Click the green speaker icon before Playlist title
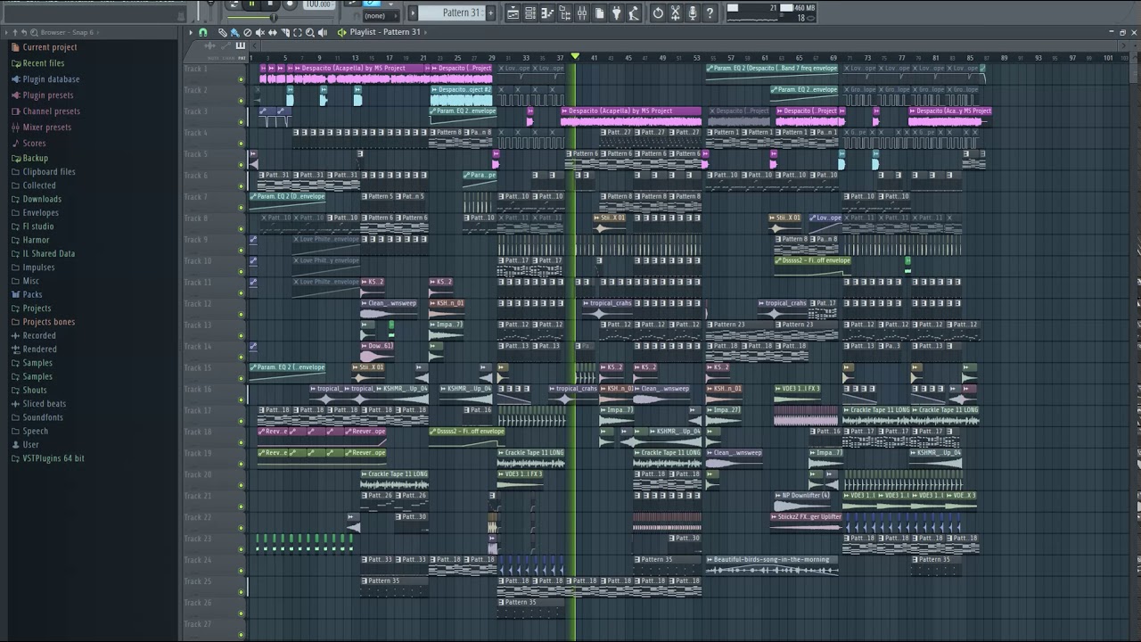1141x642 pixels. pos(342,32)
